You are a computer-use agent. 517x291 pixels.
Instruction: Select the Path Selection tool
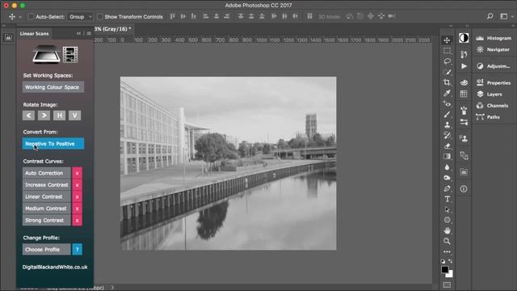(x=447, y=209)
